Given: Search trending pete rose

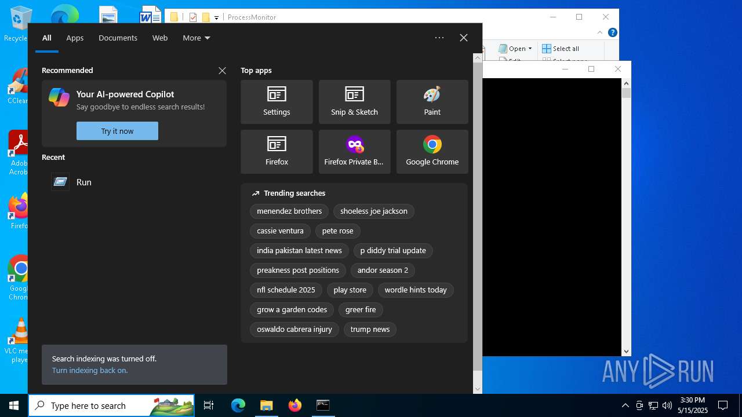Looking at the screenshot, I should click(x=337, y=231).
